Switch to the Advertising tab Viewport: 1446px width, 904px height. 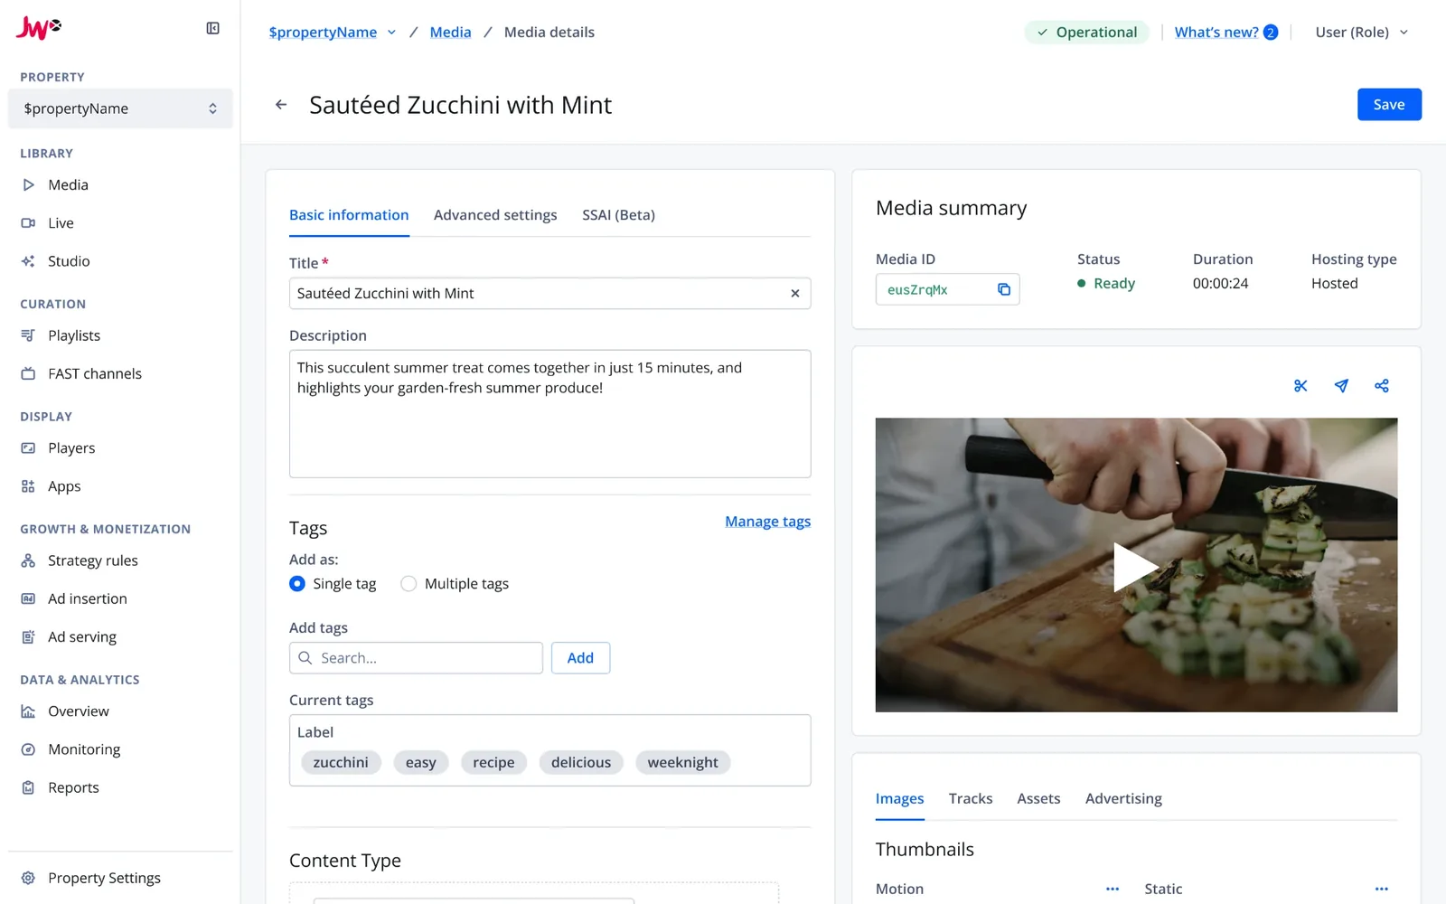(x=1123, y=798)
